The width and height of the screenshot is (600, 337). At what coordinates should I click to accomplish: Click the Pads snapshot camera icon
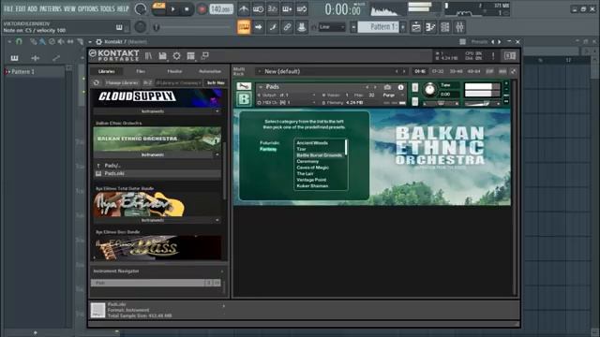point(387,87)
